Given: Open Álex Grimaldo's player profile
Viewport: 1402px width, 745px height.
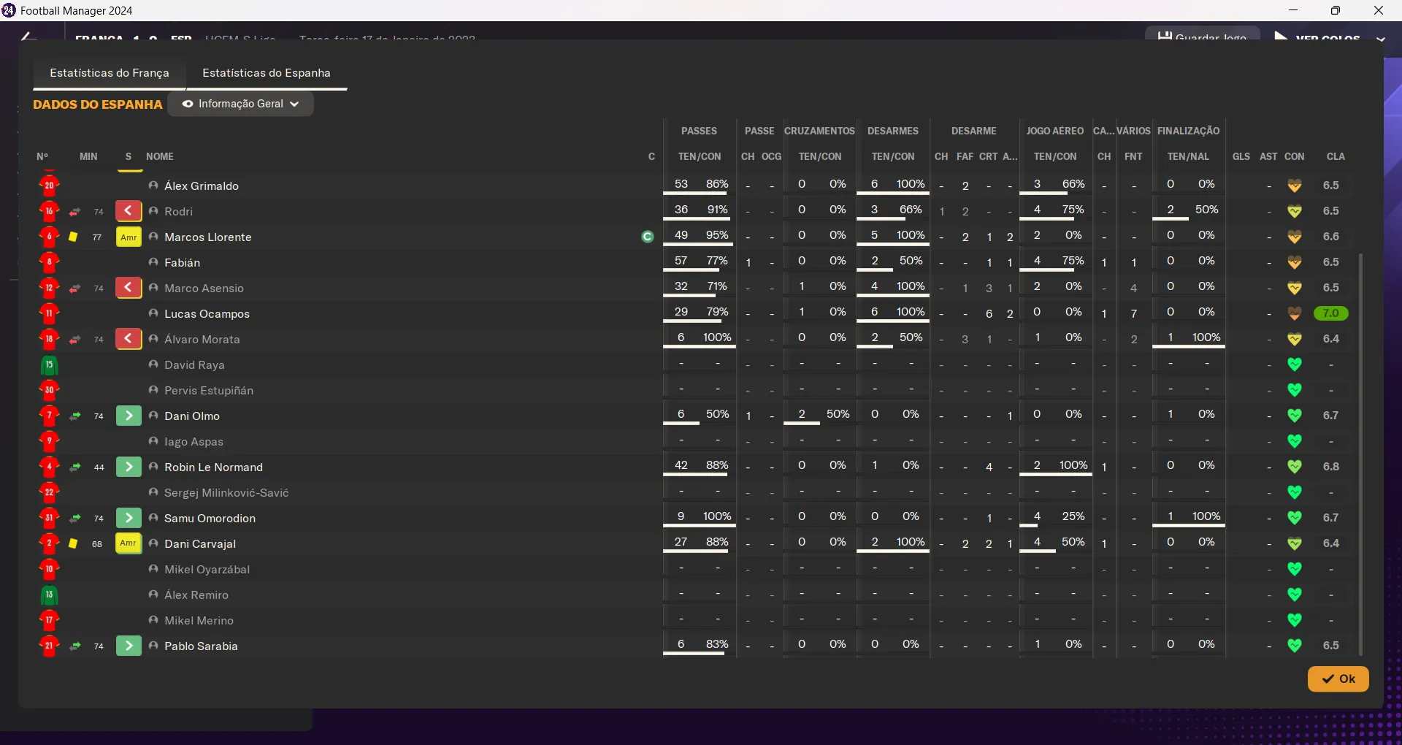Looking at the screenshot, I should tap(202, 186).
